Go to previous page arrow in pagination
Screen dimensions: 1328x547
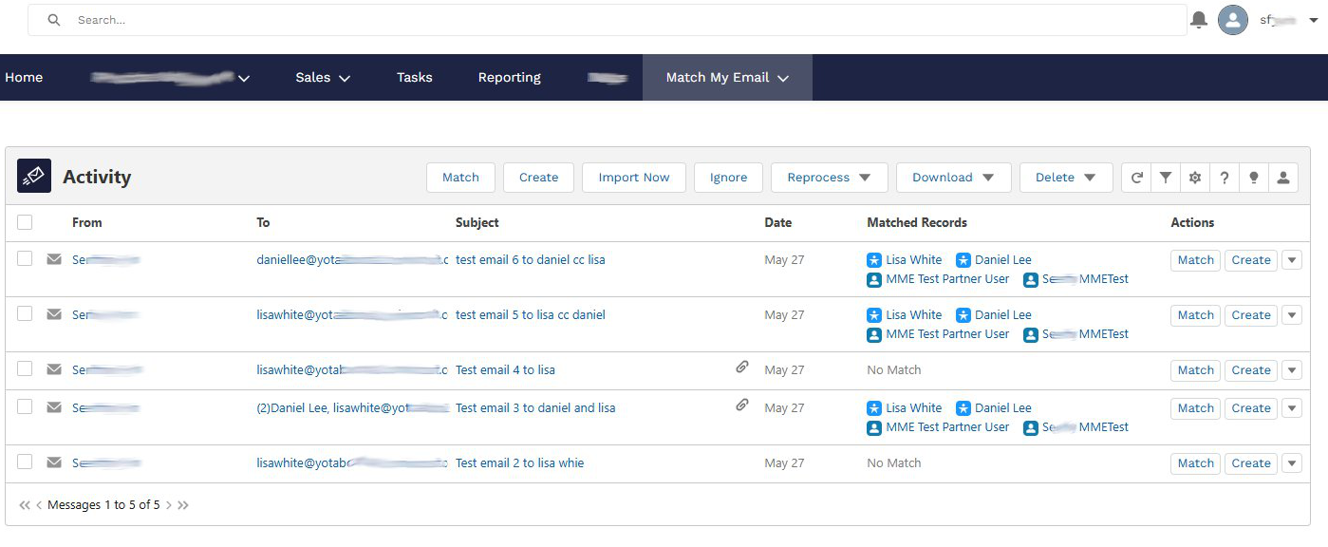tap(39, 505)
